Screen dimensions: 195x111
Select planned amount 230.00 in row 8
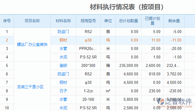tap(155, 91)
